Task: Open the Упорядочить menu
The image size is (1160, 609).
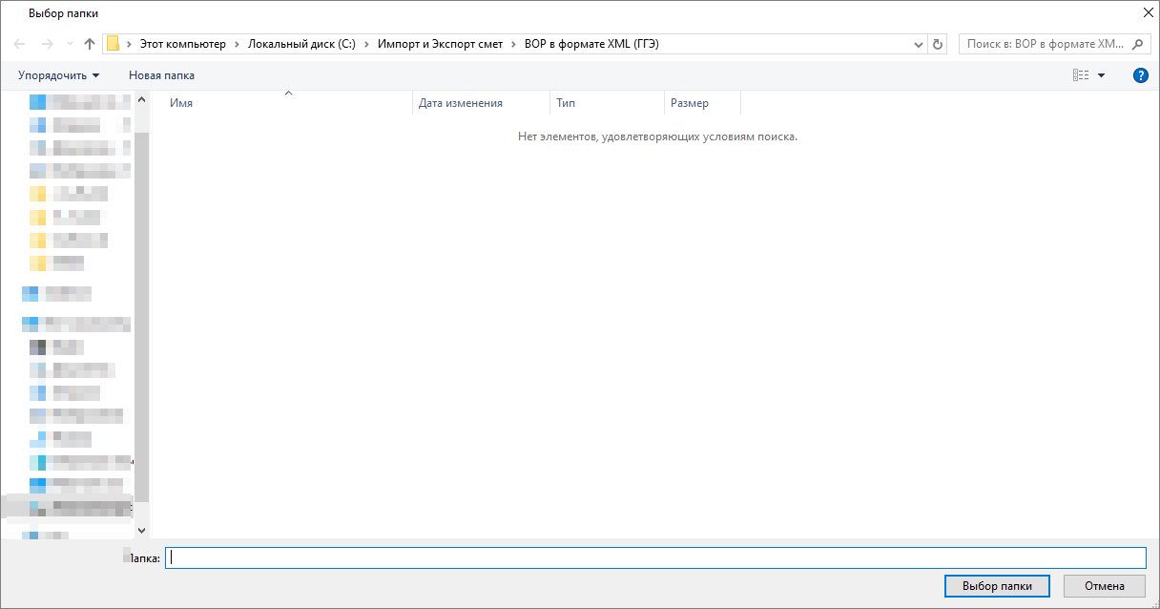Action: click(58, 75)
